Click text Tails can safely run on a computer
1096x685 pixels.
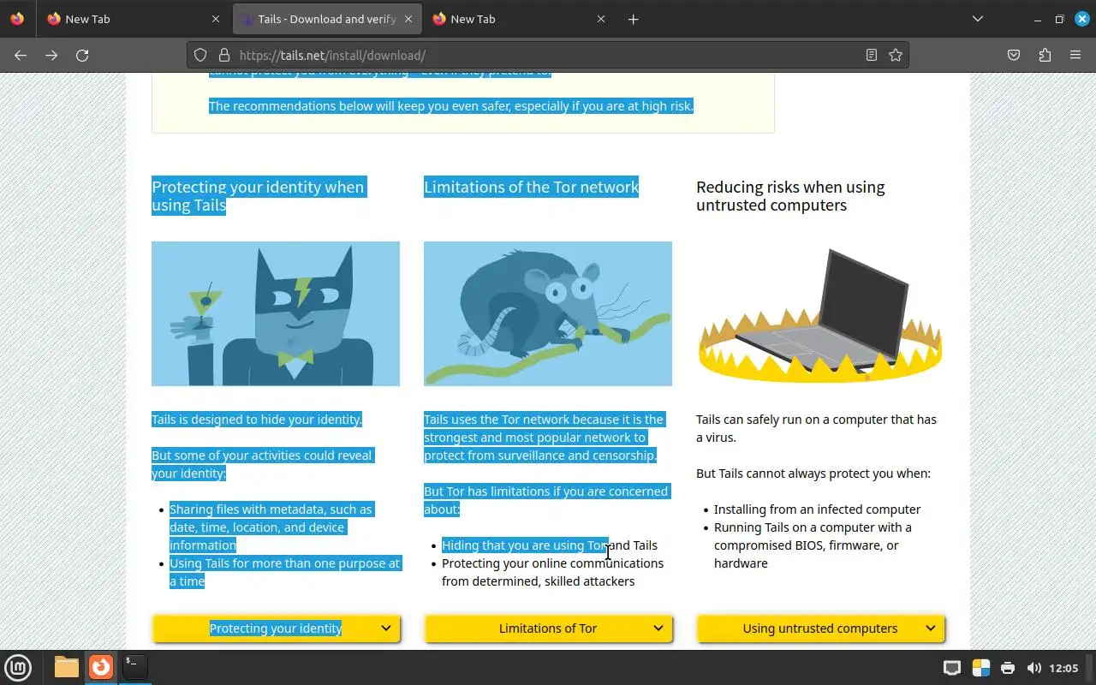click(816, 428)
